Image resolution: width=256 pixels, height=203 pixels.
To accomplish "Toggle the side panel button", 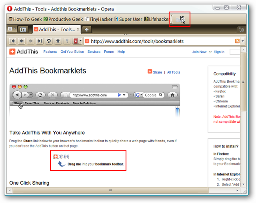I will [23, 30].
